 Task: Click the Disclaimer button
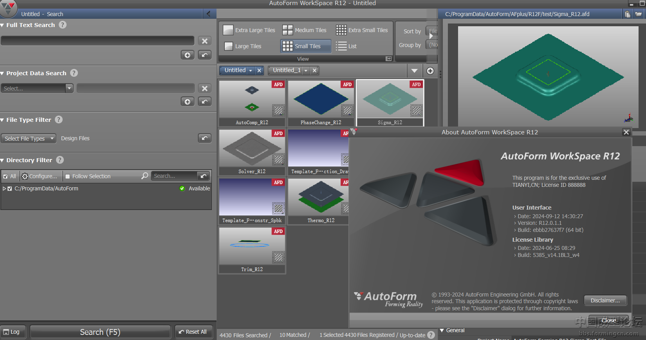coord(605,300)
